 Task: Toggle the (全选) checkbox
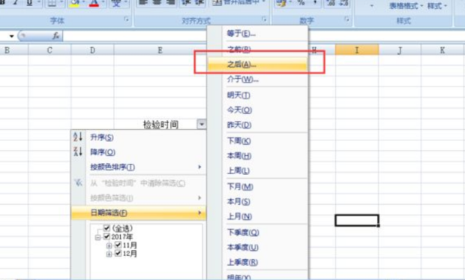click(x=106, y=227)
